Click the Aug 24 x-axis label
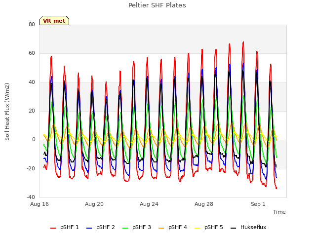 [x=149, y=204]
